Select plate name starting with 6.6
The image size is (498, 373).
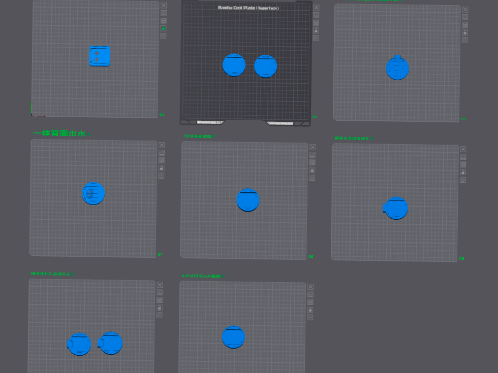[x=201, y=276]
